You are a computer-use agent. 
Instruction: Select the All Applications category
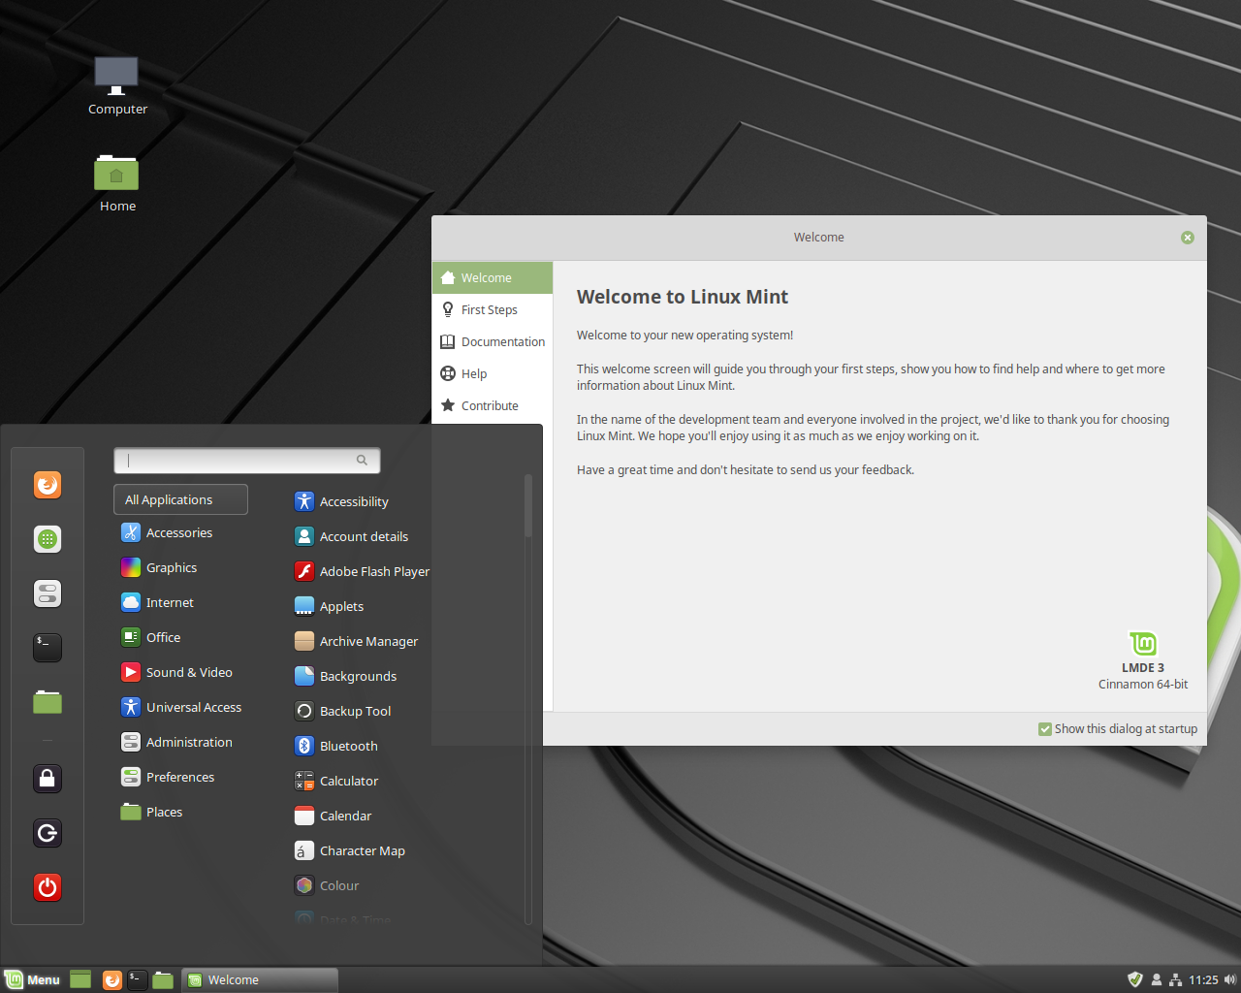(x=180, y=499)
